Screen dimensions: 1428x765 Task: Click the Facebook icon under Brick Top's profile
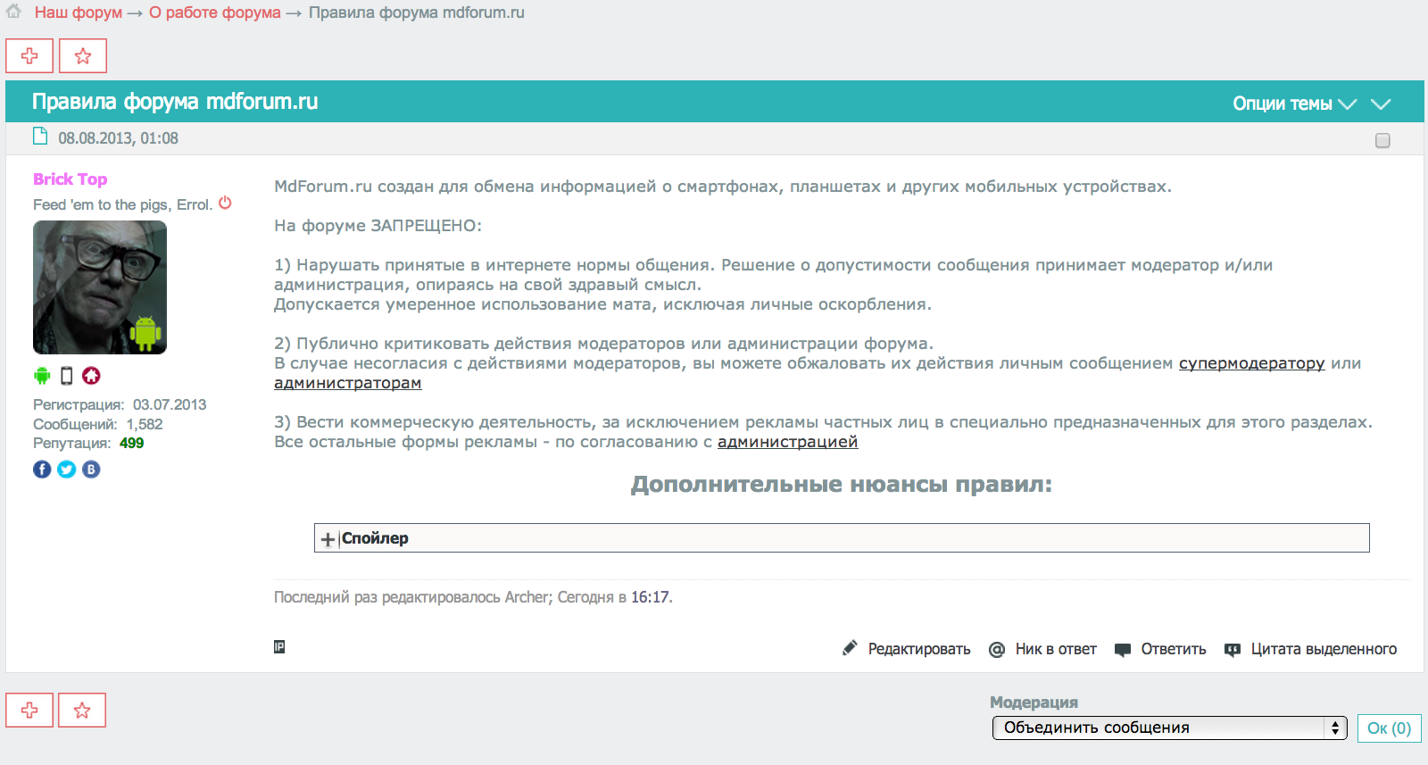click(x=42, y=470)
